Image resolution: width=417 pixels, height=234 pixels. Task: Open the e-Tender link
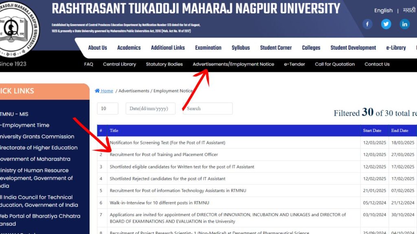294,64
